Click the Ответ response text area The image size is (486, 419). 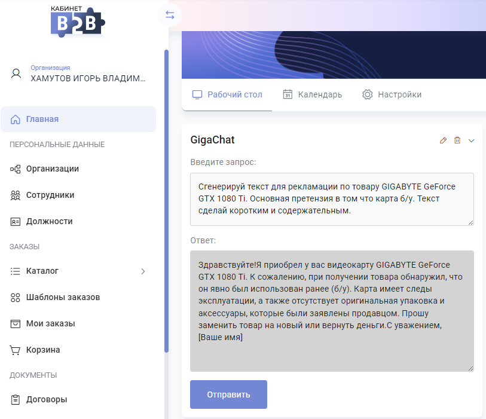tap(332, 311)
